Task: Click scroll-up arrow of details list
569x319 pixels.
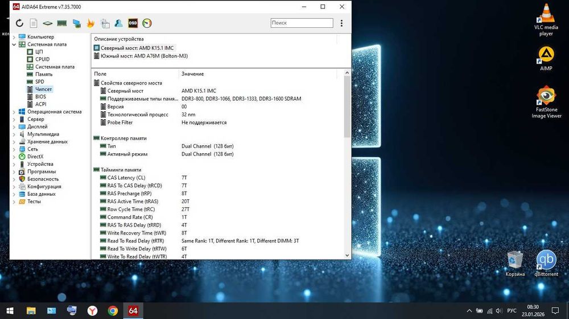Action: point(347,73)
